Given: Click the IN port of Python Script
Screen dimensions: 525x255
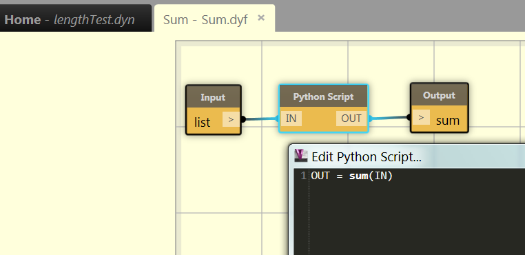Looking at the screenshot, I should [x=291, y=119].
